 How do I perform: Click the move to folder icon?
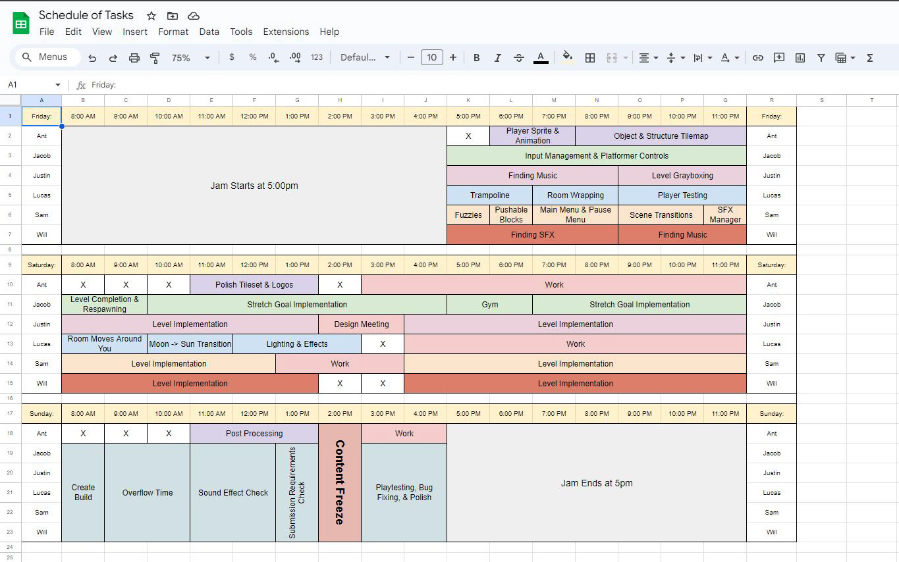point(173,16)
